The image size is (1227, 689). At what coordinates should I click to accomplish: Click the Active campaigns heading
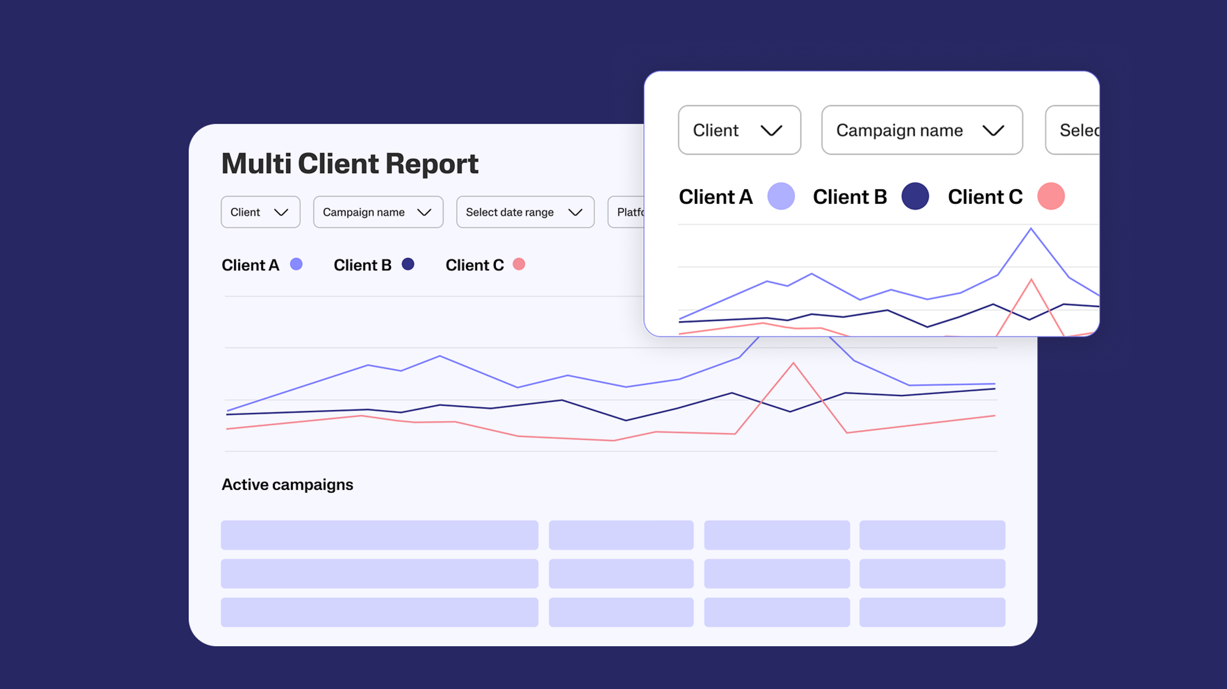[287, 485]
